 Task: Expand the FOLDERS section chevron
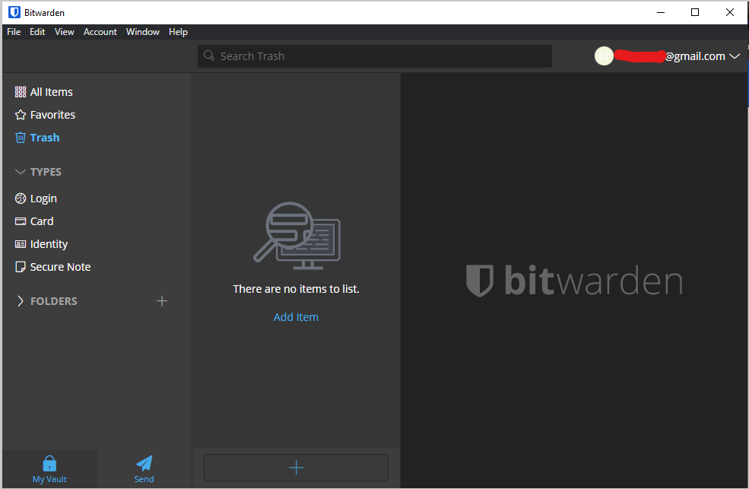20,301
